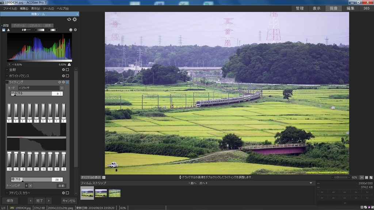Image resolution: width=374 pixels, height=210 pixels.
Task: Expand the アドバンス カラー section
Action: (x=7, y=193)
